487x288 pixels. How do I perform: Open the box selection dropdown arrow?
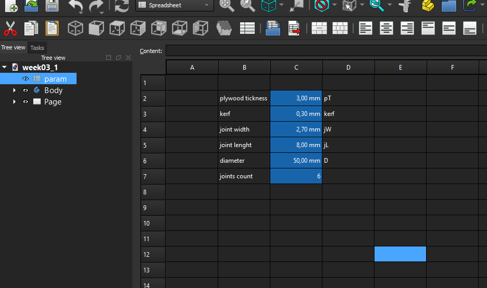pos(362,5)
